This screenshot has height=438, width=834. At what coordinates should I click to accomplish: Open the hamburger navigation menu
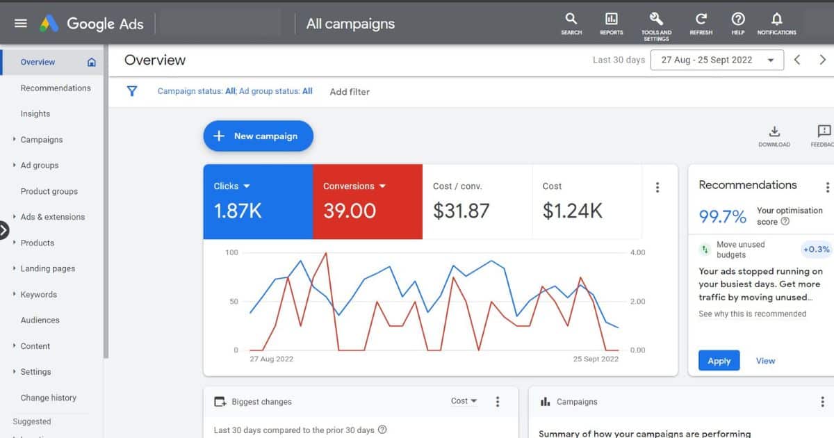tap(20, 23)
